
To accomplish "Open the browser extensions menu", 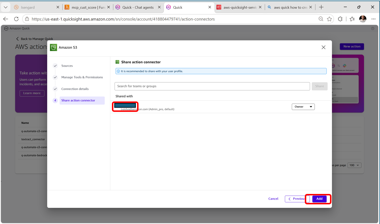I will [340, 19].
